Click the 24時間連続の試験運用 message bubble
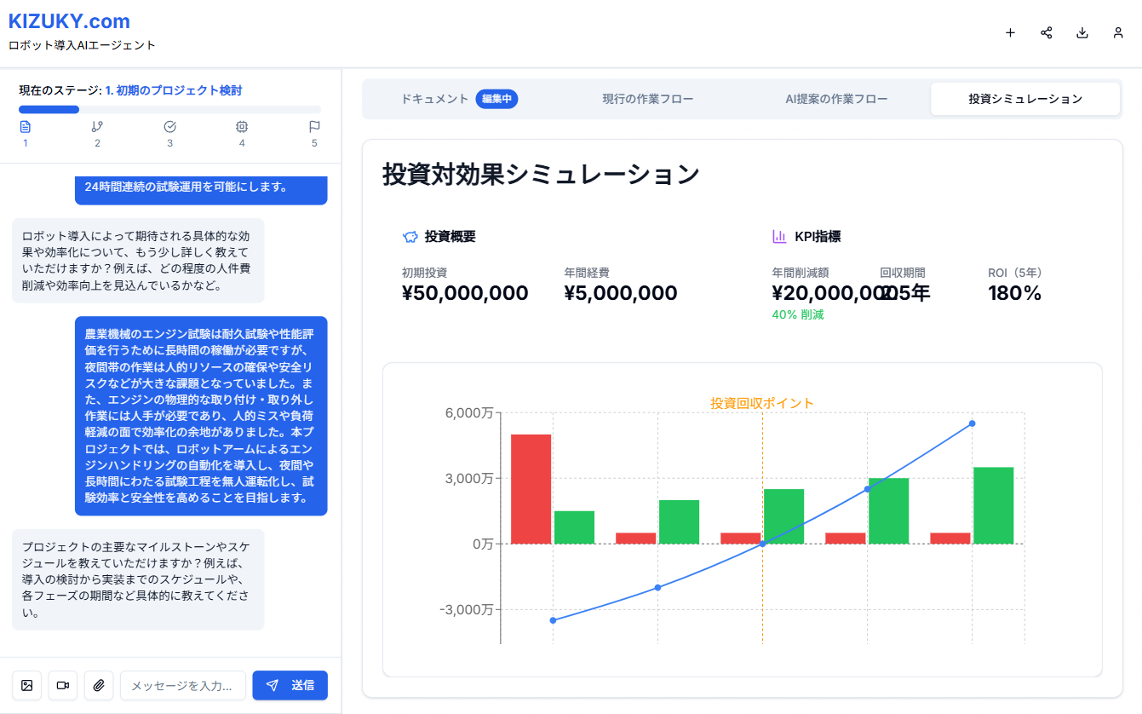Viewport: 1142px width, 714px height. click(x=201, y=189)
